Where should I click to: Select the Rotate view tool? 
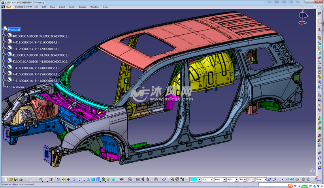(73, 180)
